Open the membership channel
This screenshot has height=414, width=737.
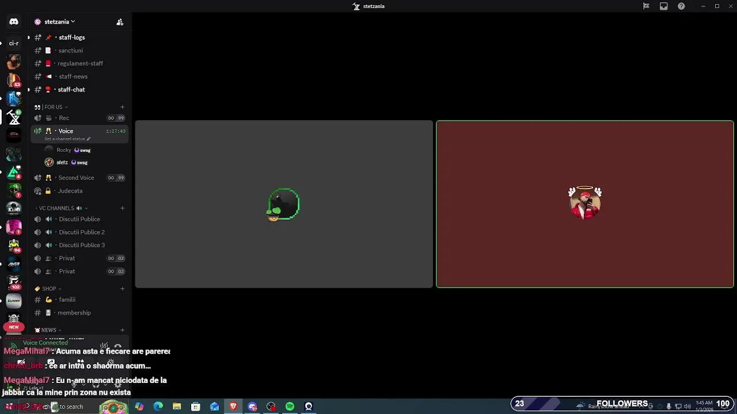tap(79, 313)
